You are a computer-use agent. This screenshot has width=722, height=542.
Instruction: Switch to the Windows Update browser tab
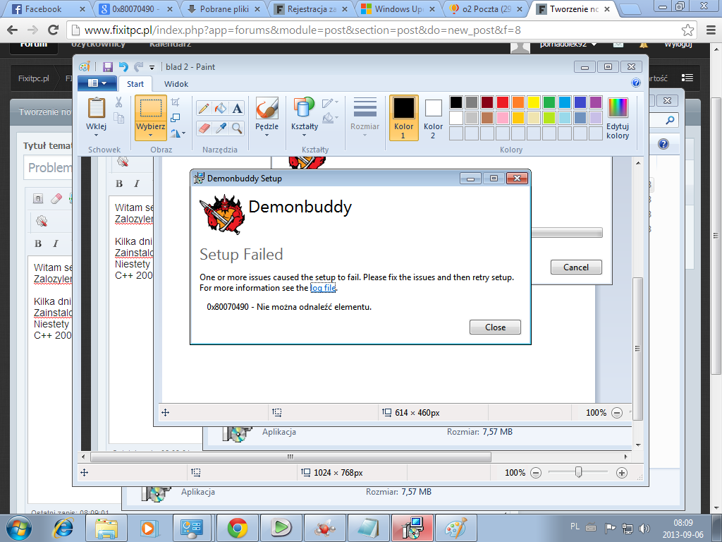click(398, 8)
